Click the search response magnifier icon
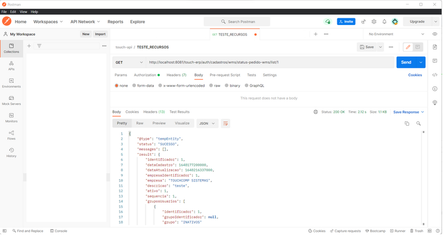Image resolution: width=446 pixels, height=252 pixels. pyautogui.click(x=418, y=123)
